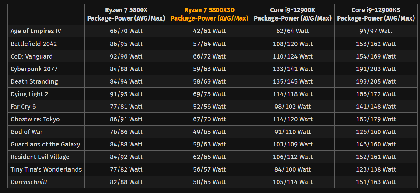Click the 98/102 Watt cell
The width and height of the screenshot is (420, 193).
[293, 107]
